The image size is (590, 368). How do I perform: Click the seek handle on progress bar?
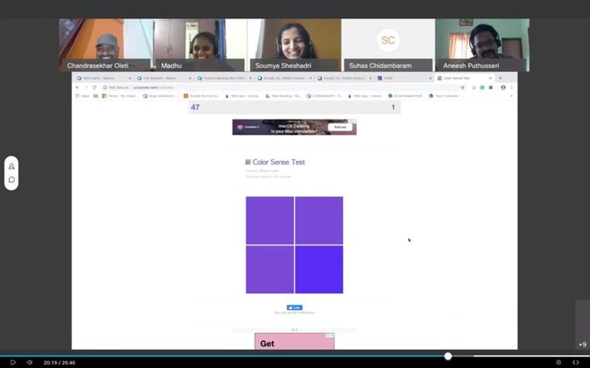pyautogui.click(x=448, y=356)
